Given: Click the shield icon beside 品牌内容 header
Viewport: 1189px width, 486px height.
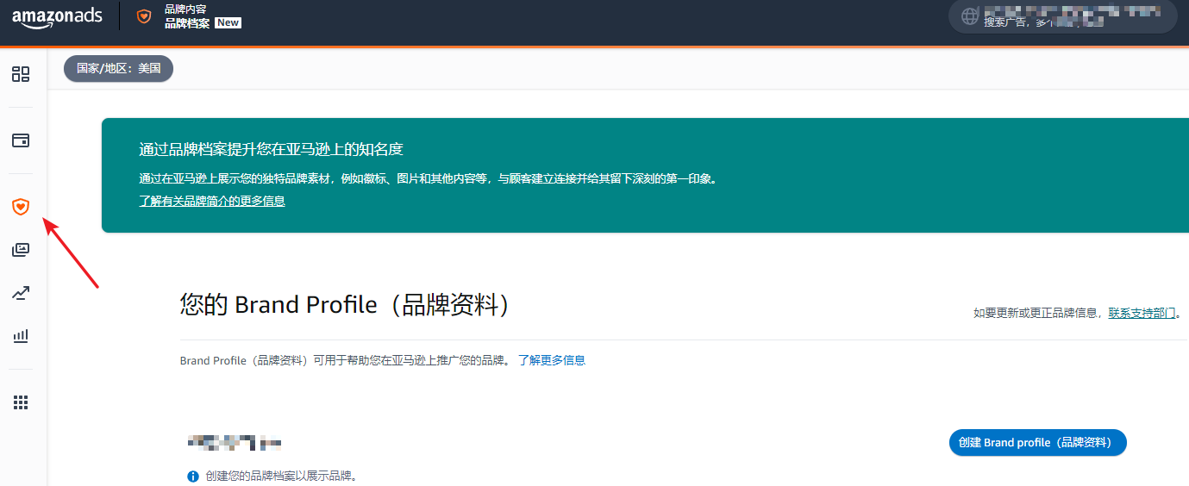Looking at the screenshot, I should click(144, 16).
